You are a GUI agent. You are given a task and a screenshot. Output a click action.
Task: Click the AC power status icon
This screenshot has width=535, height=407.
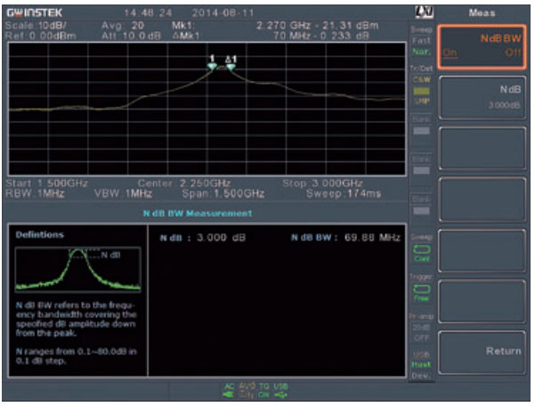coord(229,391)
